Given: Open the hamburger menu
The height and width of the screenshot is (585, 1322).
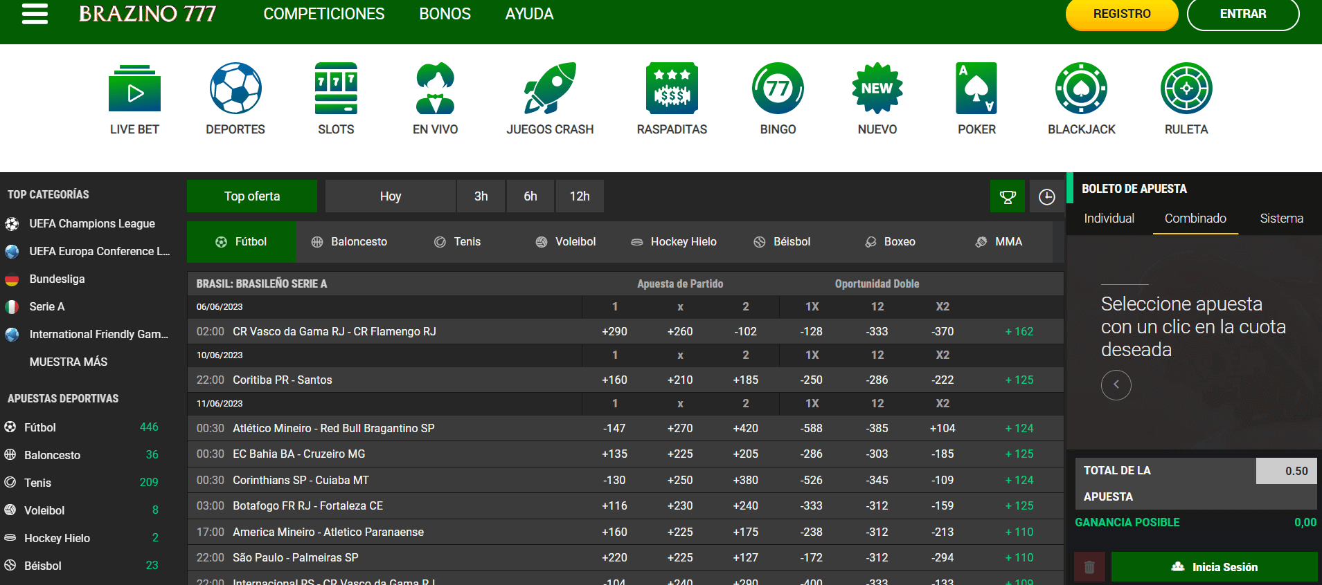Looking at the screenshot, I should 35,14.
